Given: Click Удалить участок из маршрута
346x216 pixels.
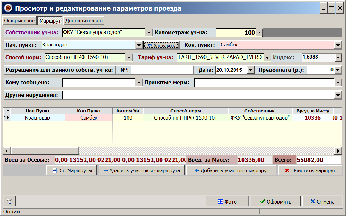Looking at the screenshot, I should [142, 170].
